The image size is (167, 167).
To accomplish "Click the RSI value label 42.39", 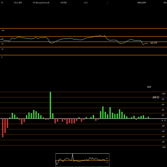I will point(154,43).
